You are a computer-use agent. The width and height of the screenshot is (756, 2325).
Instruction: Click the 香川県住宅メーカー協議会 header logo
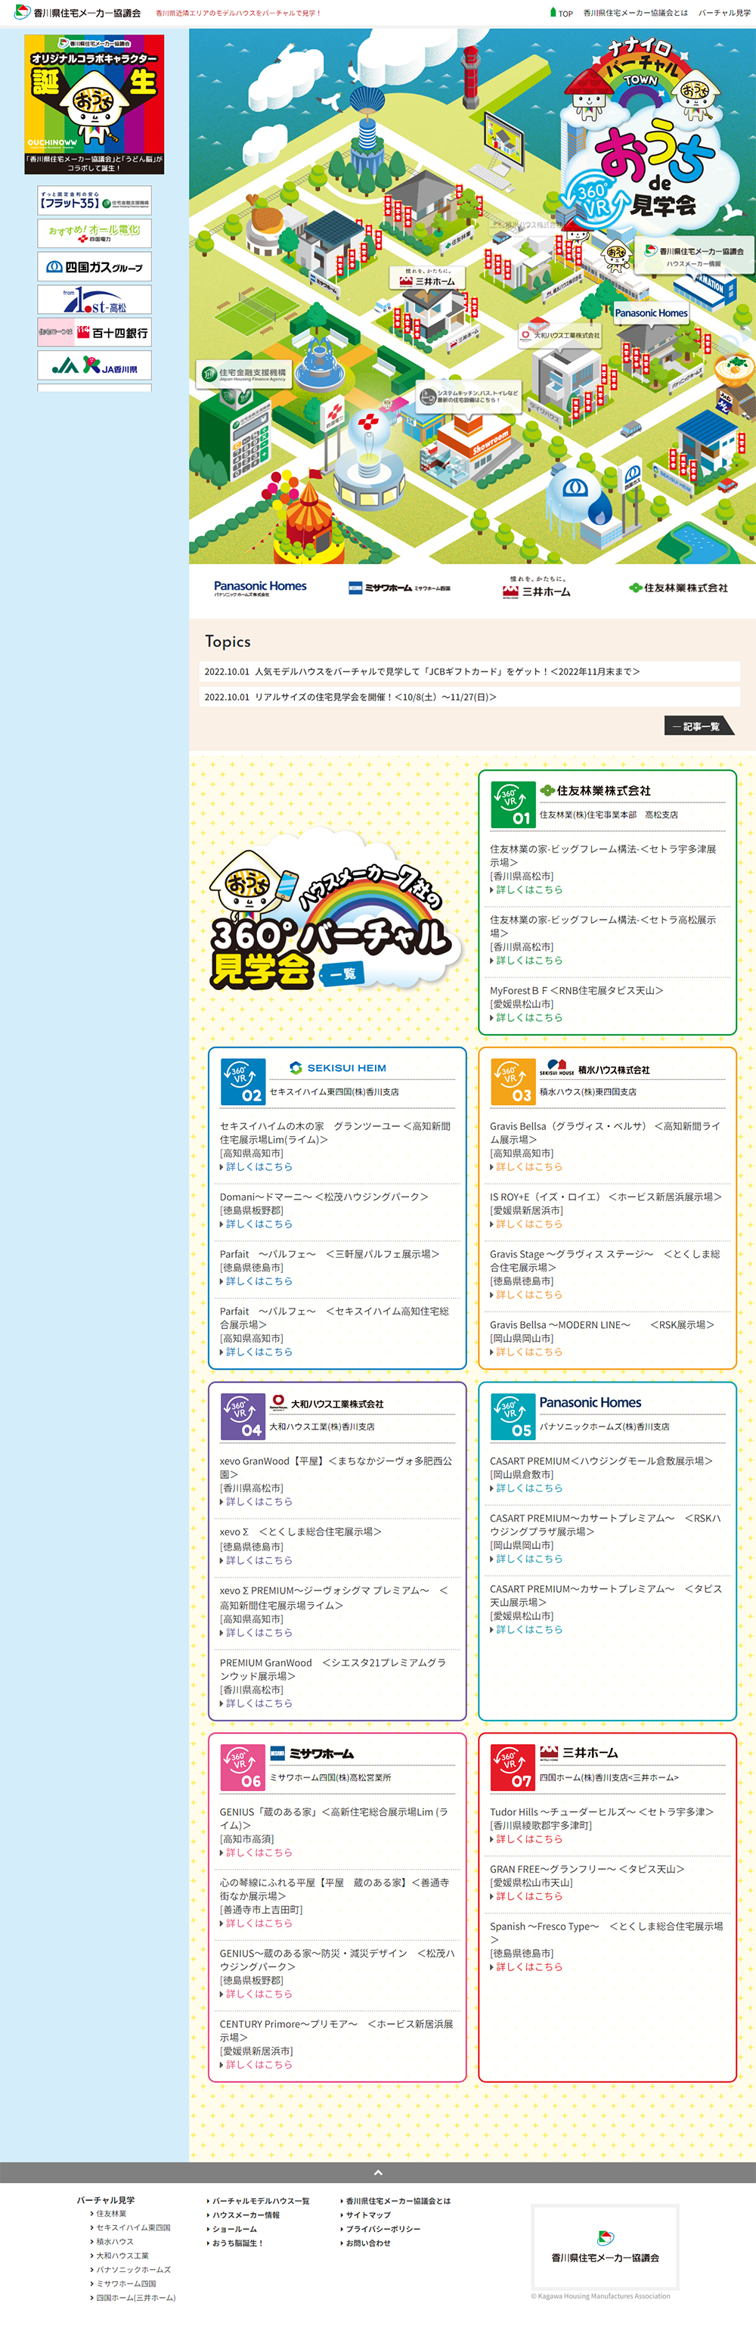[78, 13]
